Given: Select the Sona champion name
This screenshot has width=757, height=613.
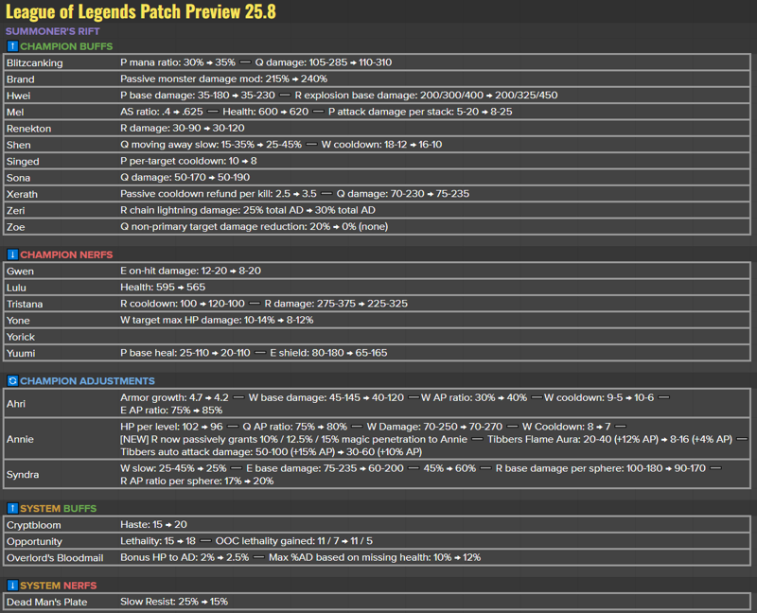Looking at the screenshot, I should click(18, 178).
